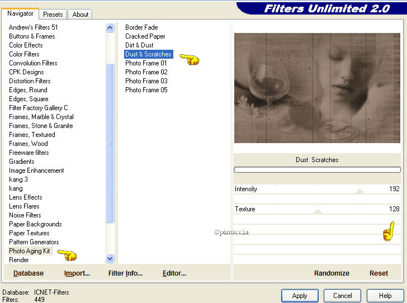Open Lens Flares category

tap(24, 206)
